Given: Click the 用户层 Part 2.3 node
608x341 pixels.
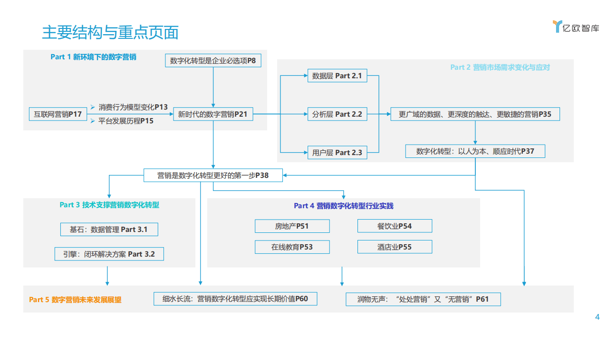Looking at the screenshot, I should [337, 153].
